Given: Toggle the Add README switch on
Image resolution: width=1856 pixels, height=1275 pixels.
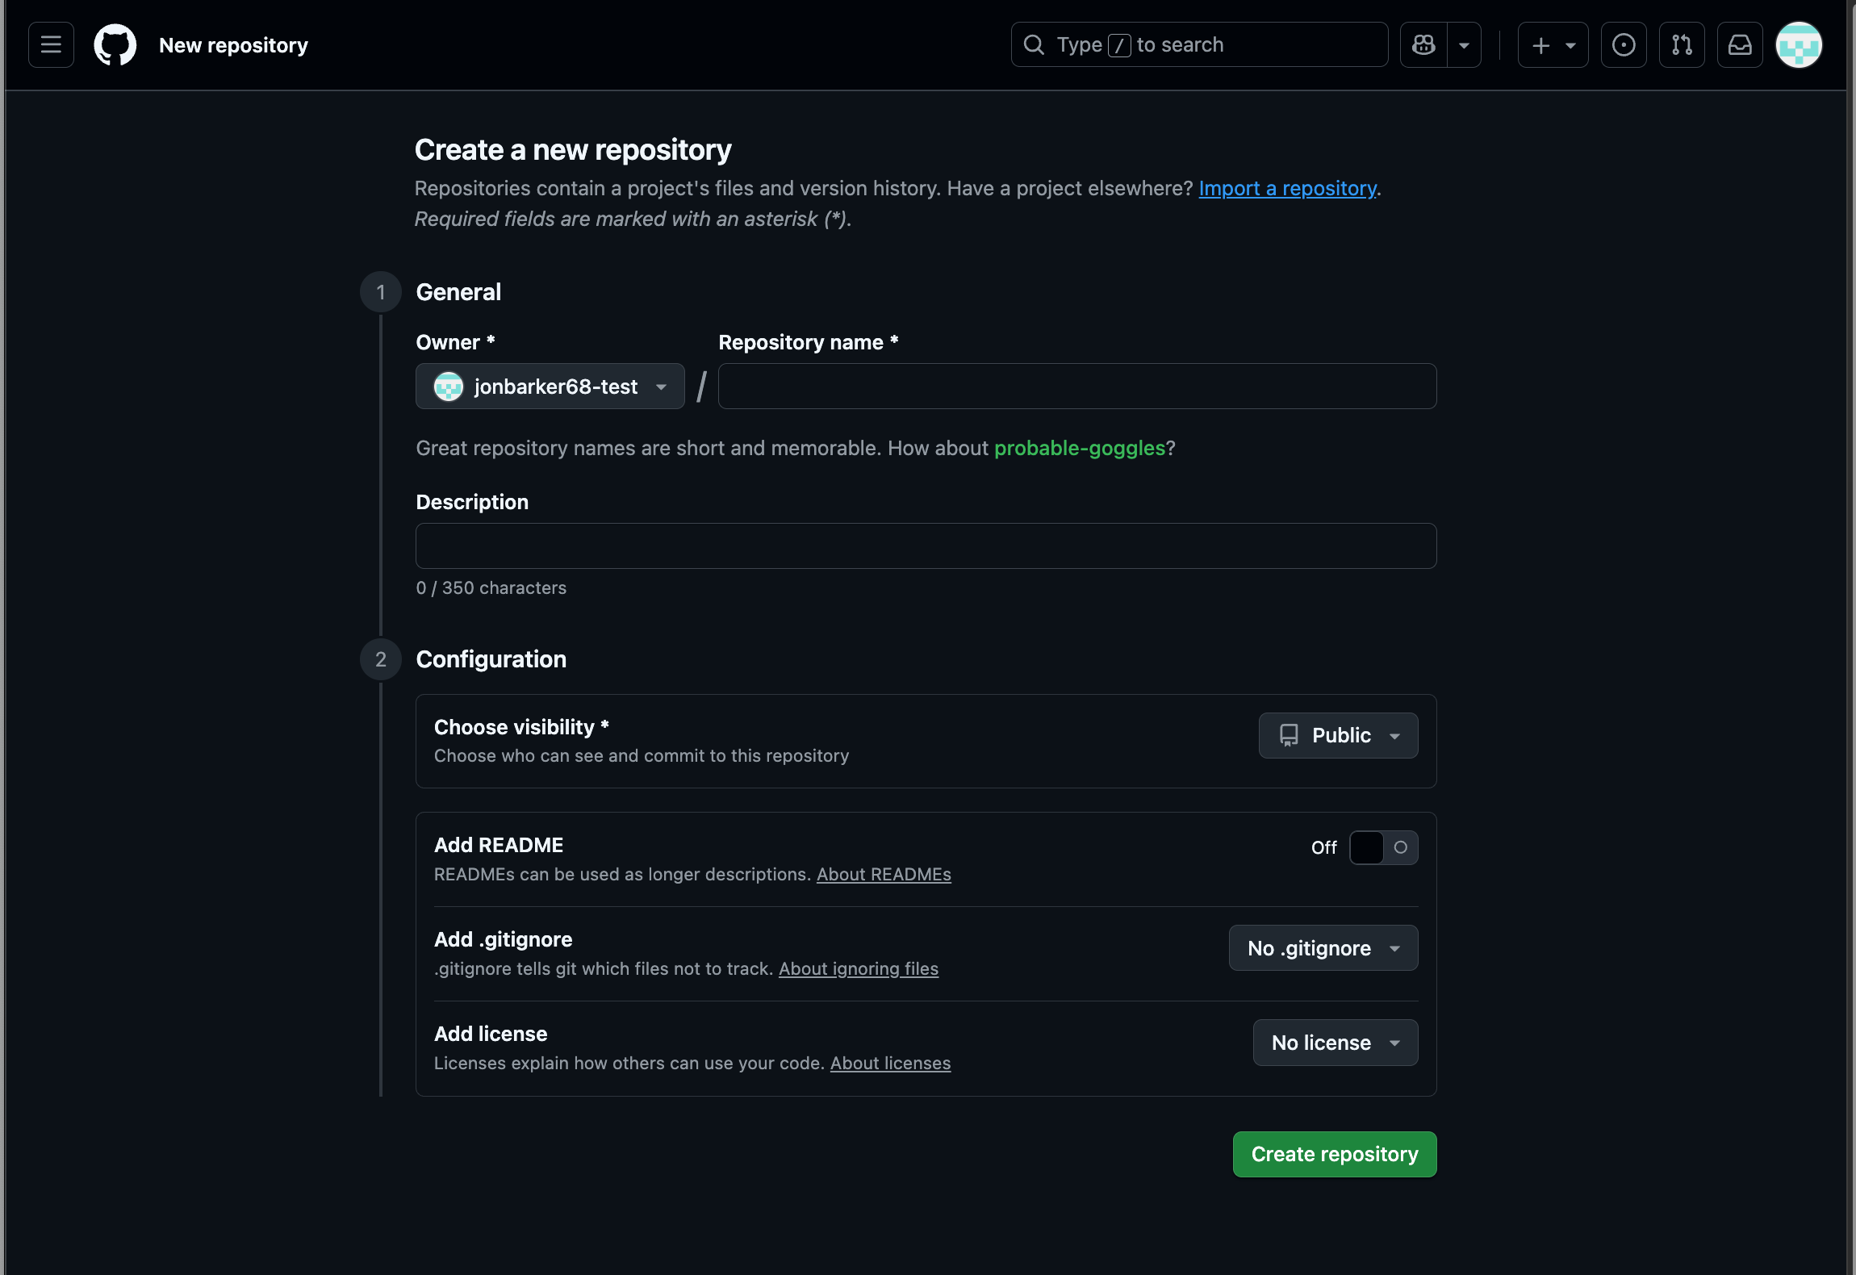Looking at the screenshot, I should click(1383, 847).
